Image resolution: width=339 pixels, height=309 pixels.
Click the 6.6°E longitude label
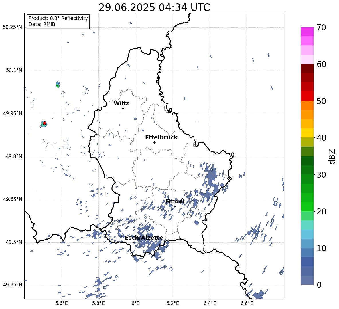point(247,303)
